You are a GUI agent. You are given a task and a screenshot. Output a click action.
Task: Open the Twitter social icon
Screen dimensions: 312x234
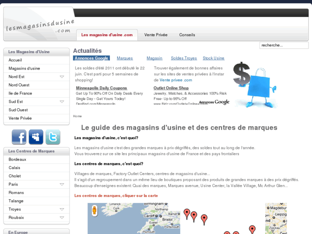[53, 137]
